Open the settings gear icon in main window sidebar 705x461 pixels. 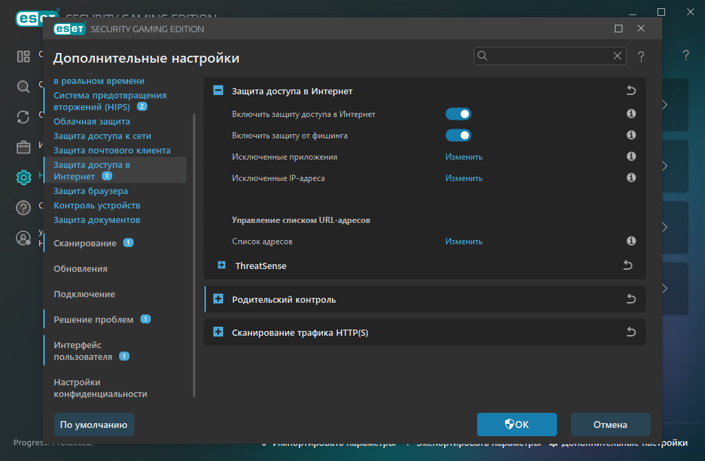click(x=23, y=178)
